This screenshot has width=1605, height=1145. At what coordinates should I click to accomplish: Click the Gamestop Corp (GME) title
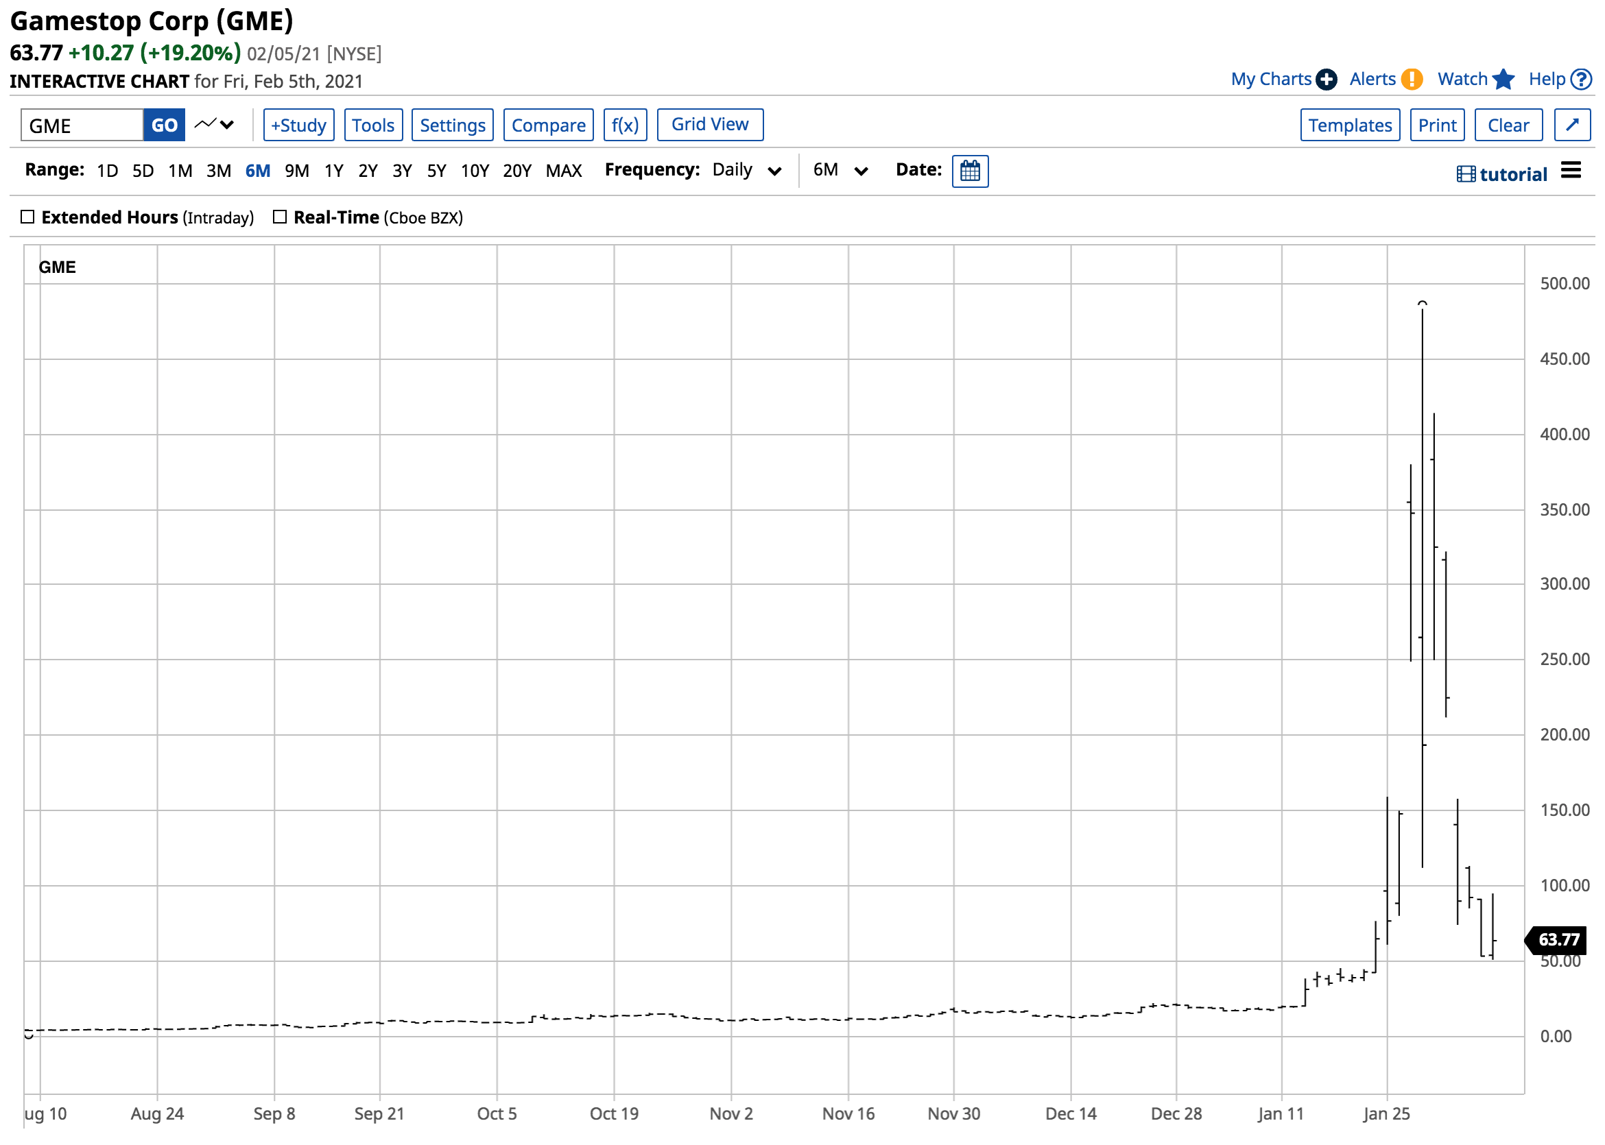point(152,21)
